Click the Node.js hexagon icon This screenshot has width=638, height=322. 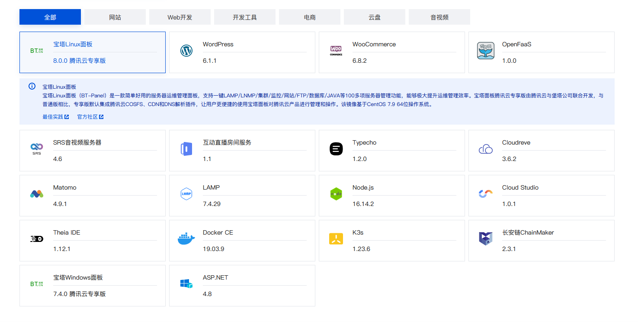point(336,194)
